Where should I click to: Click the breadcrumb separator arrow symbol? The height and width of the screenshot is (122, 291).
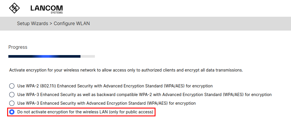[51, 24]
